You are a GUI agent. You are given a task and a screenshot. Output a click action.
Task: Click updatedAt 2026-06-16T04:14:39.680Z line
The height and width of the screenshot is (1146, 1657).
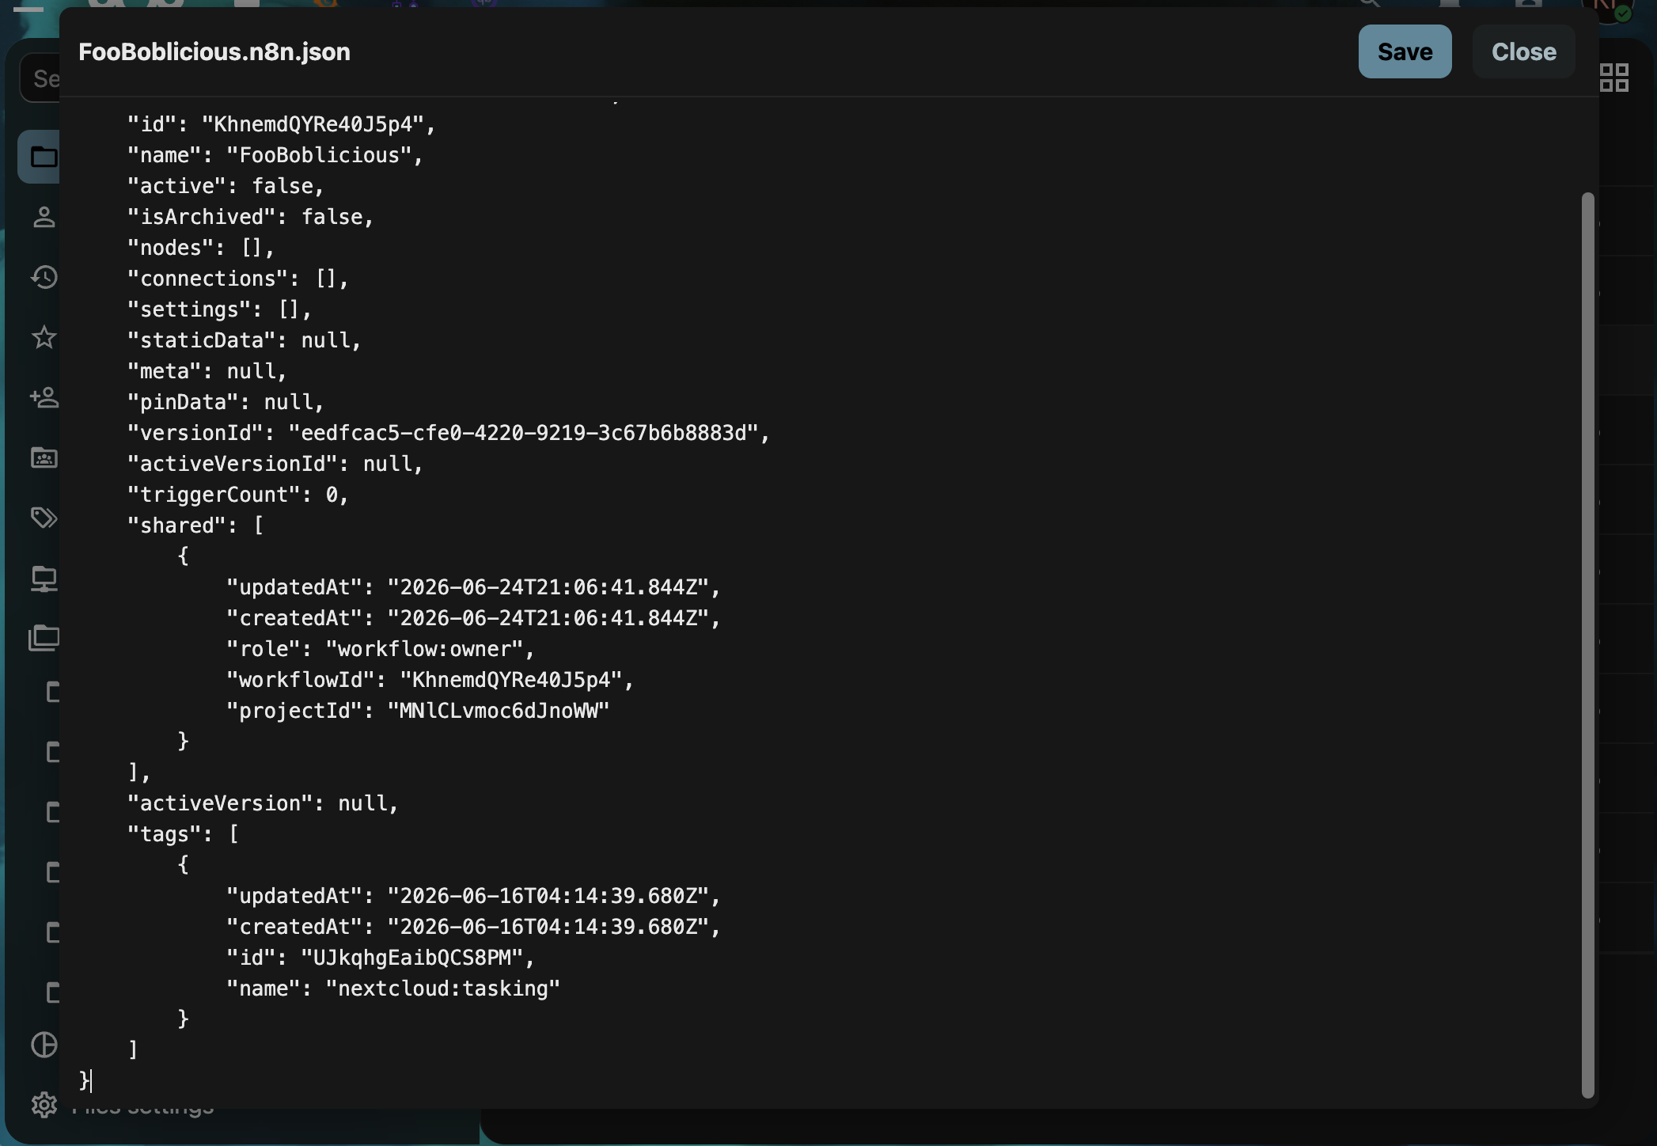pyautogui.click(x=473, y=896)
